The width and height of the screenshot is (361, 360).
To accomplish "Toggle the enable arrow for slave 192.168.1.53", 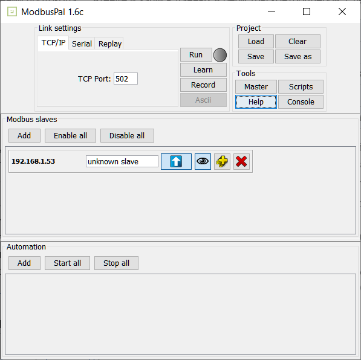I will coord(176,161).
